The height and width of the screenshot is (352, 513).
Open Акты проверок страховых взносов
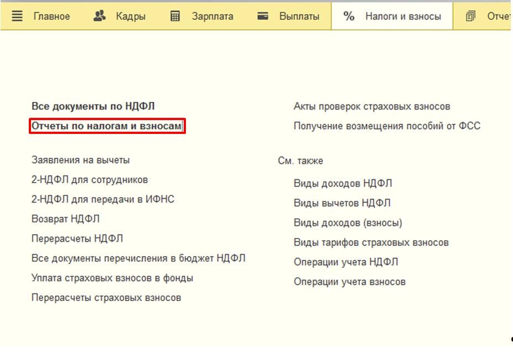pyautogui.click(x=372, y=106)
